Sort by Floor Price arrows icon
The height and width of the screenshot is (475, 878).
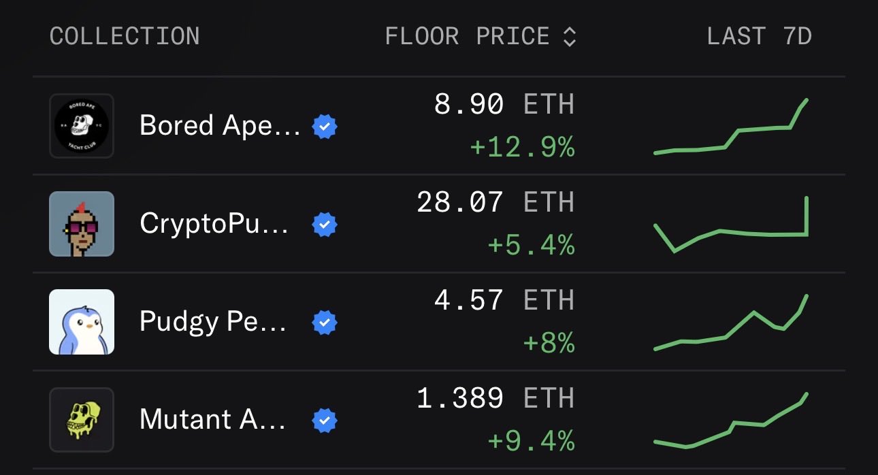coord(570,37)
